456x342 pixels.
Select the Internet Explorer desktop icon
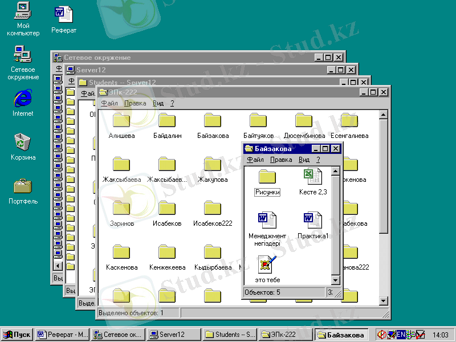(x=23, y=98)
